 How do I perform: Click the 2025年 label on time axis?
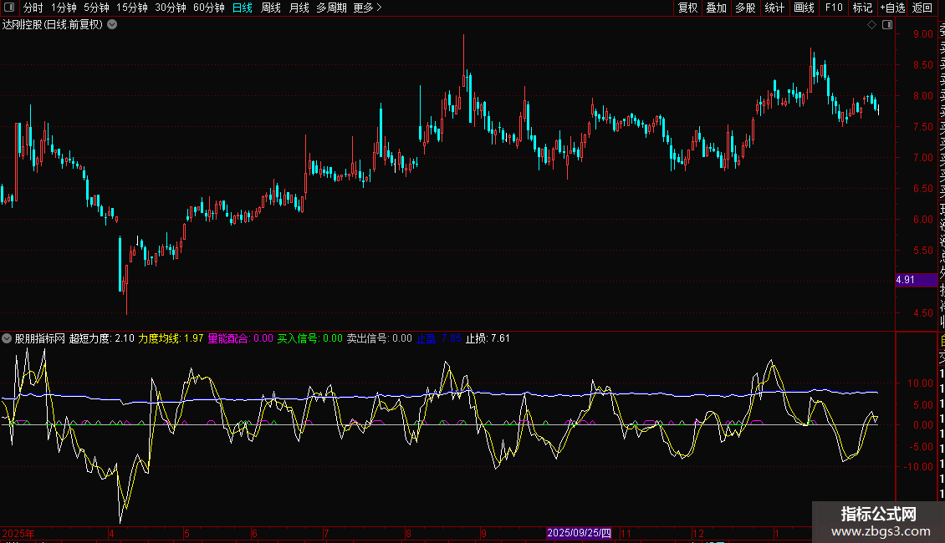coord(18,533)
